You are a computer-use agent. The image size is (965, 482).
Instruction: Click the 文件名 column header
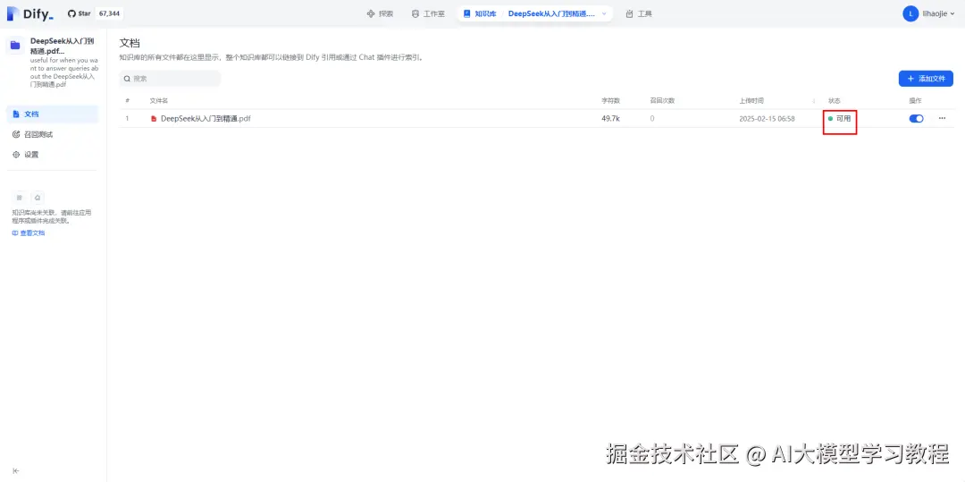click(159, 101)
